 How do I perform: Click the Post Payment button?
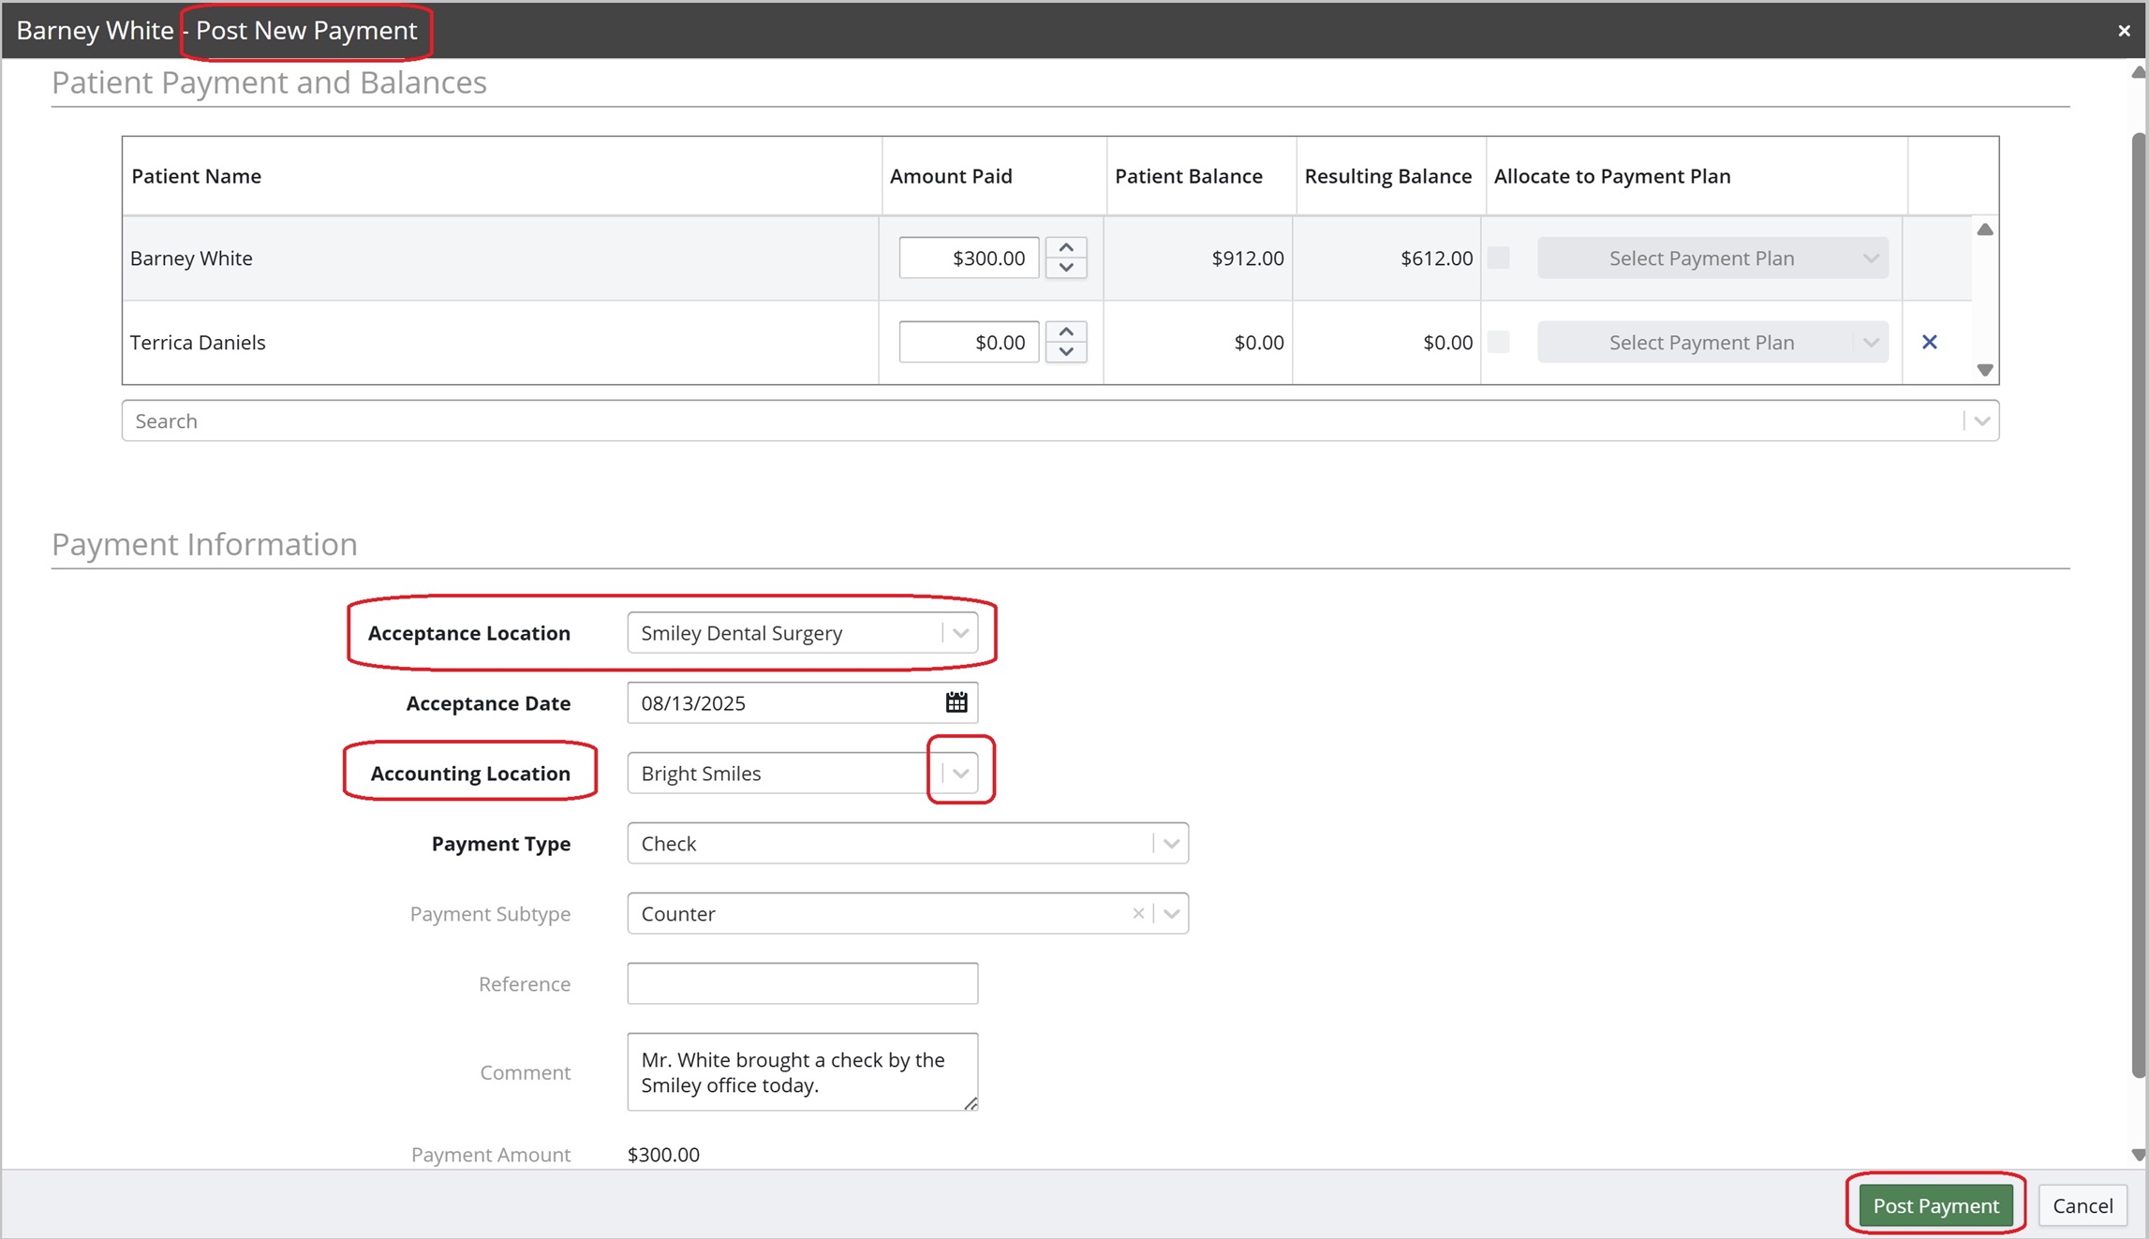(x=1935, y=1205)
